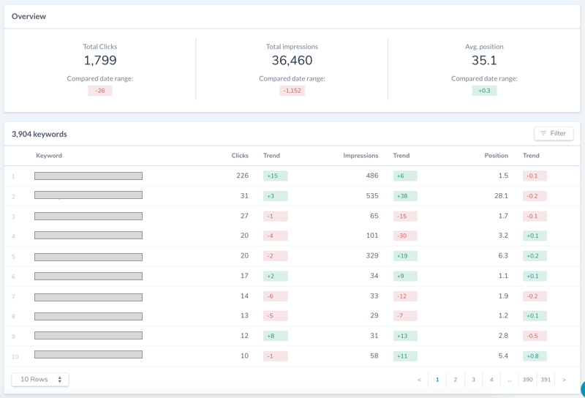
Task: Go to page 3 of keywords
Action: [473, 380]
